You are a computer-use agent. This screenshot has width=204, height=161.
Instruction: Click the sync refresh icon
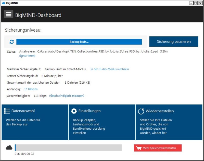[11, 42]
